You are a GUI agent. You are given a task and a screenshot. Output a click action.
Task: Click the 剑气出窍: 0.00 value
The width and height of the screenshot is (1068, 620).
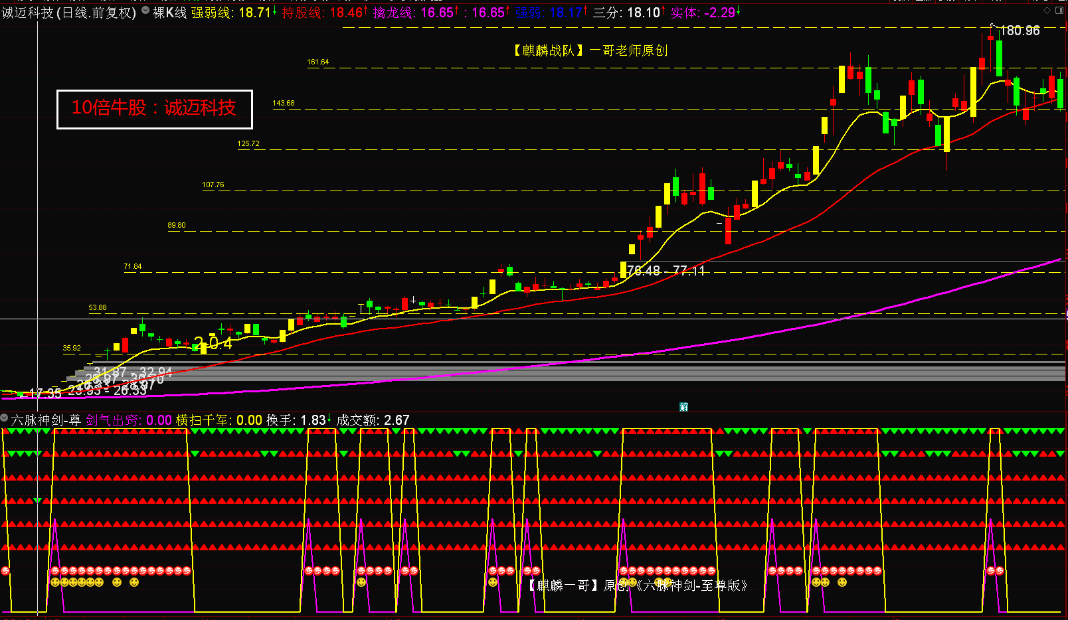129,420
